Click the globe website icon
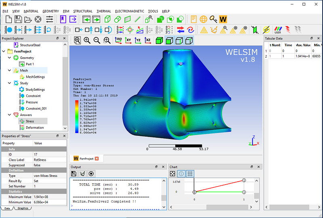Screen dimensions: 323x218 [x=203, y=19]
